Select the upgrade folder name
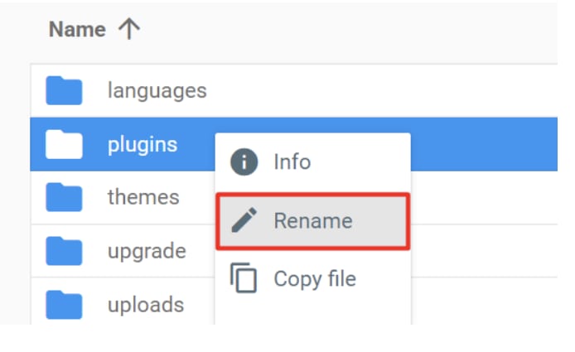The width and height of the screenshot is (575, 352). 147,251
